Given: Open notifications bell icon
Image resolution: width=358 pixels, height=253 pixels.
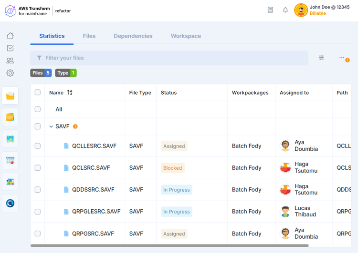Looking at the screenshot, I should tap(285, 10).
